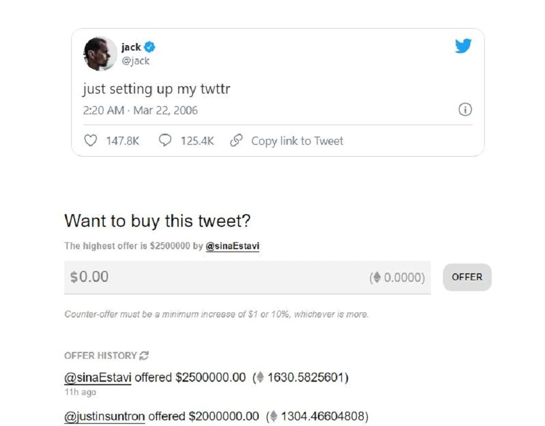545x426 pixels.
Task: Refresh the offer history
Action: tap(144, 355)
